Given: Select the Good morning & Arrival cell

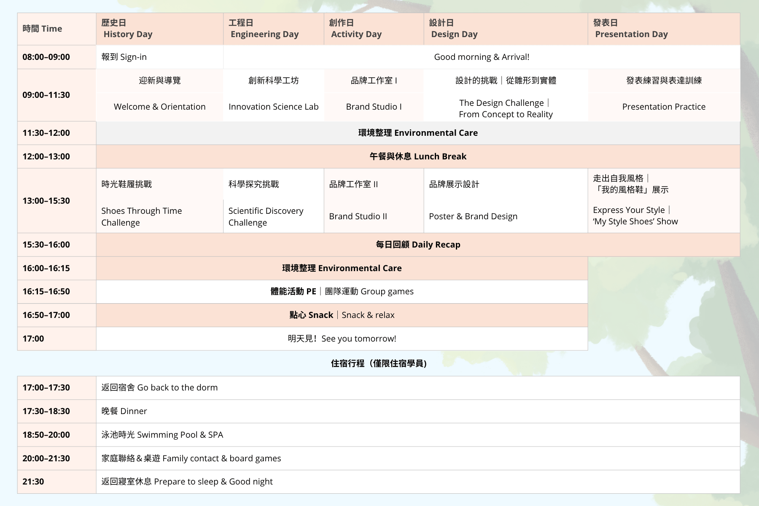Looking at the screenshot, I should coord(481,57).
